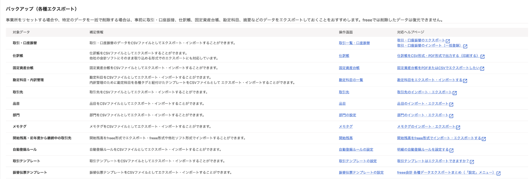Click external-link icon after 明細の自動登録ルールを設定する

coord(452,150)
